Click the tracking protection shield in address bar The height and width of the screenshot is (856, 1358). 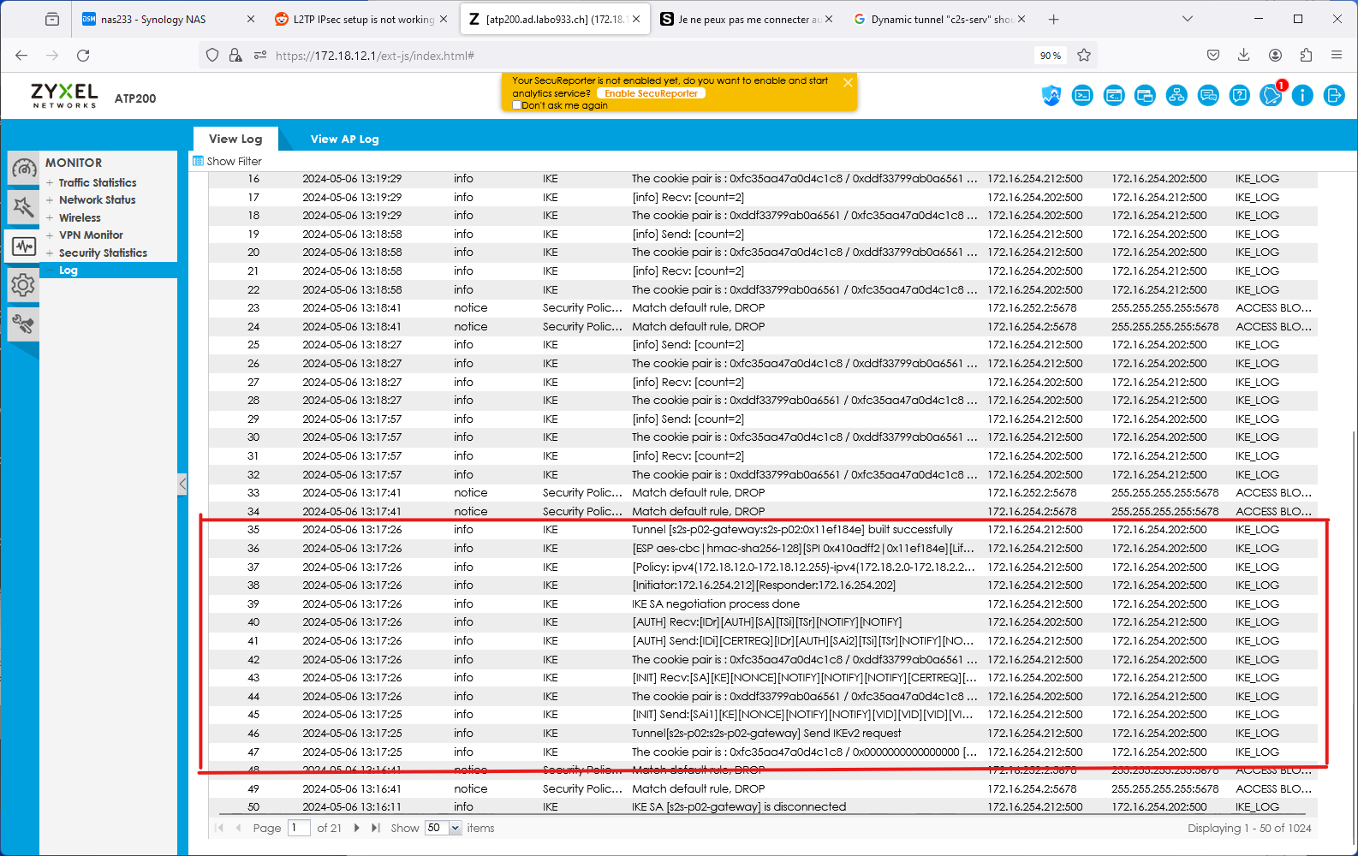tap(212, 55)
